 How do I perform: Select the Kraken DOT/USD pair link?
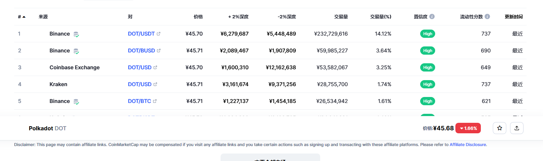(140, 84)
